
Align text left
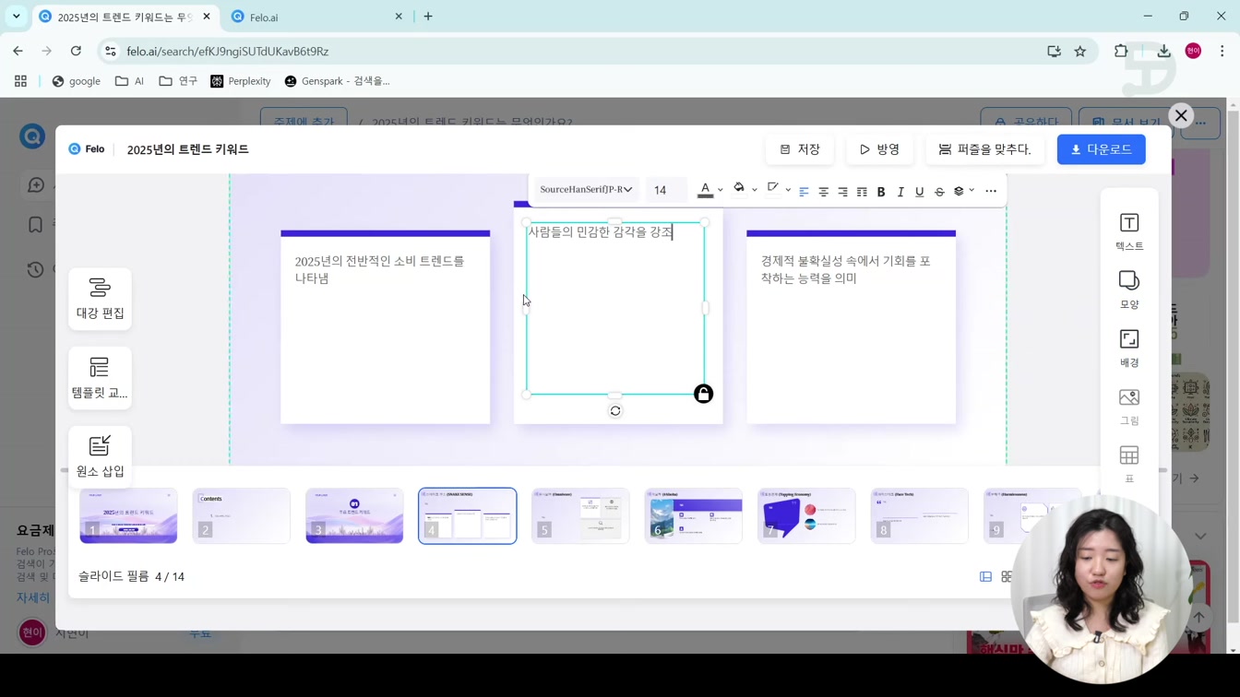[x=804, y=192]
